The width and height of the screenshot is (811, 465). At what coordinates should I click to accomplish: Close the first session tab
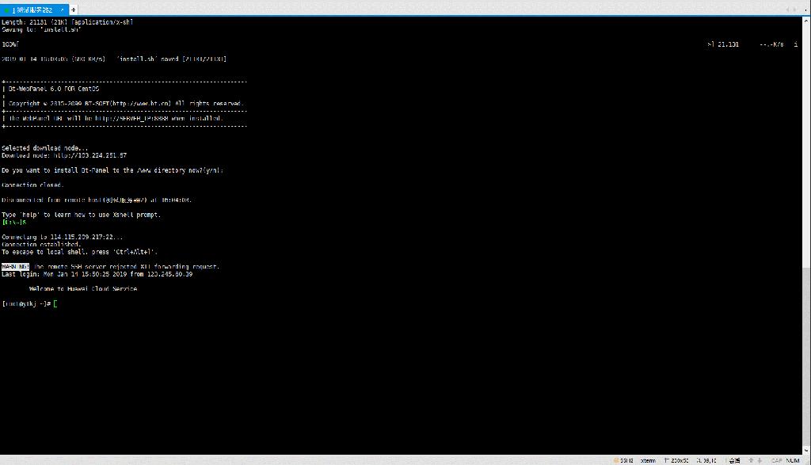(x=62, y=10)
